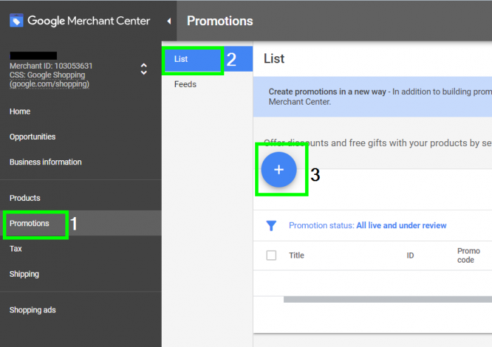Click the Merchant ID 103053631 text
This screenshot has height=347, width=492.
point(51,66)
